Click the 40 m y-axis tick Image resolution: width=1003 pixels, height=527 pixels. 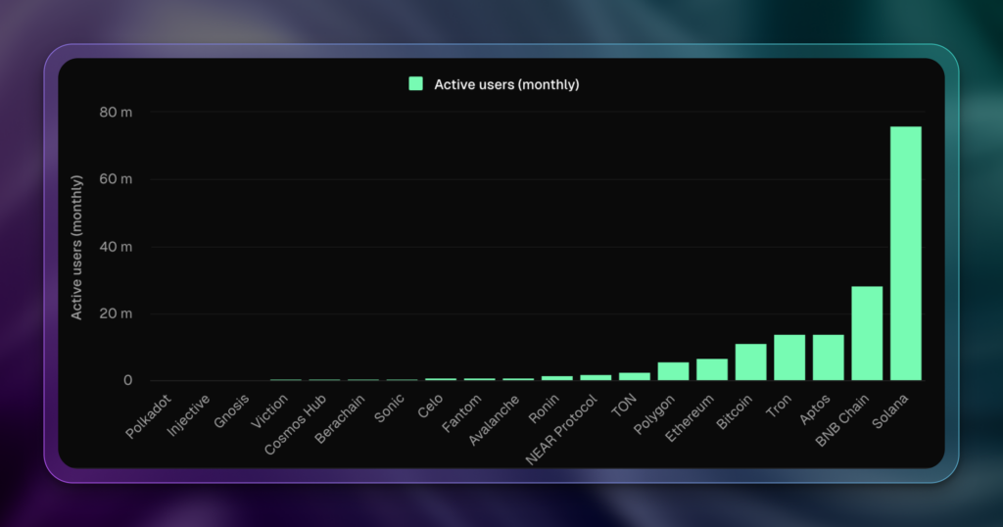116,247
